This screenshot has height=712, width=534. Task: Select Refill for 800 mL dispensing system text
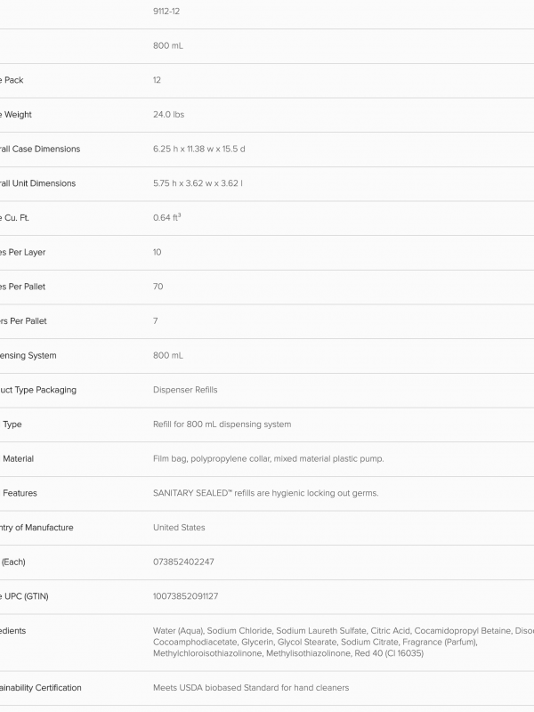222,425
